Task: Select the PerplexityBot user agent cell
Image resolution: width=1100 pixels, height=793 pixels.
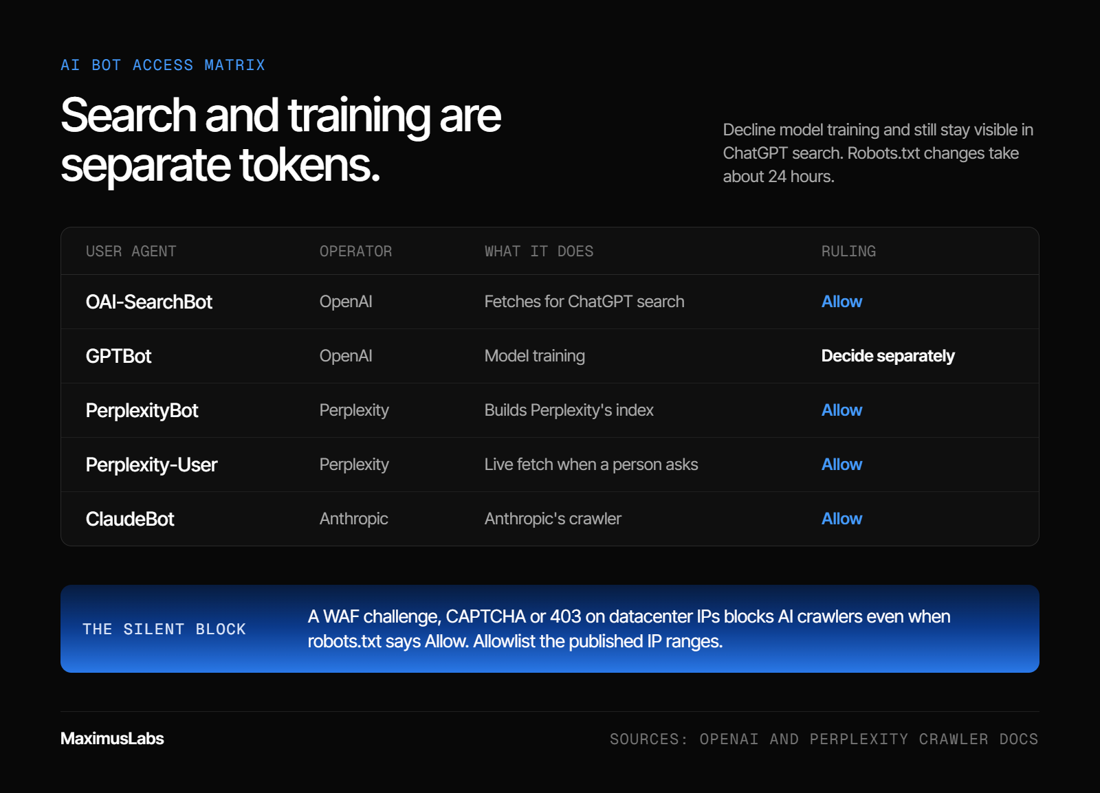Action: (x=142, y=410)
